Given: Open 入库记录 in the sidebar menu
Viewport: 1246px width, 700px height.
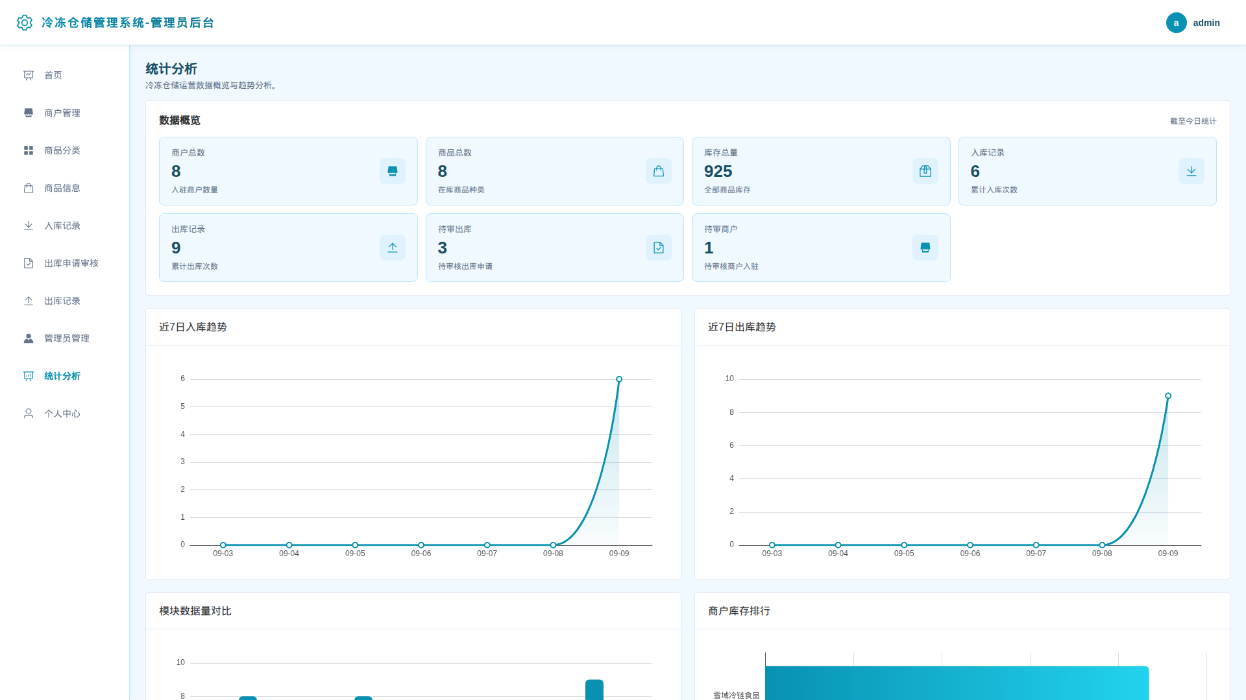Looking at the screenshot, I should [x=65, y=226].
